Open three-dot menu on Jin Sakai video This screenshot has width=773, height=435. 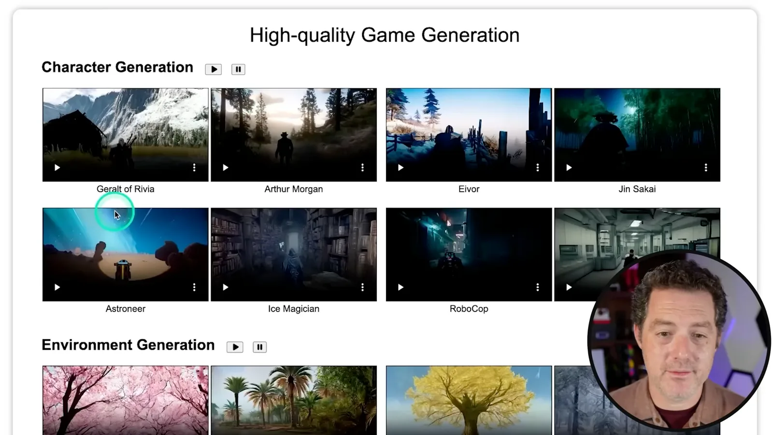[x=706, y=168]
